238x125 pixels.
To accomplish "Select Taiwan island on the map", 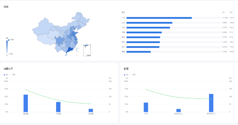I will [x=77, y=49].
